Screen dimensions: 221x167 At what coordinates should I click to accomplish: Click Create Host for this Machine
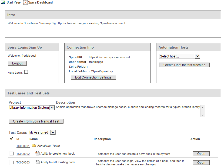point(184,65)
